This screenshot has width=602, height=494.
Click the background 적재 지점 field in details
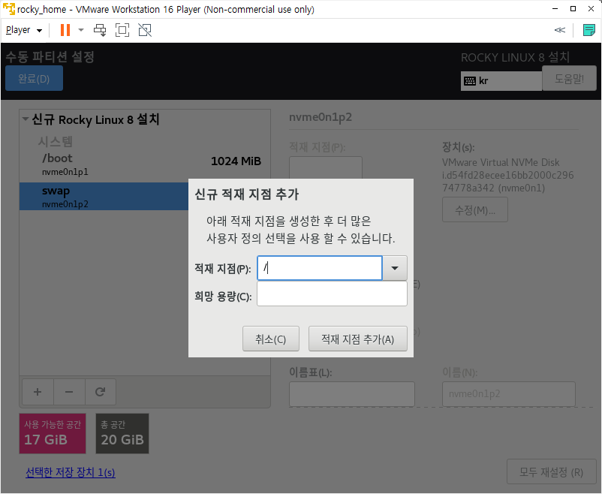326,167
